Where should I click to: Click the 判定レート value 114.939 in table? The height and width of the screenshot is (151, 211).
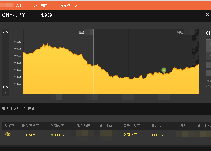[x=157, y=135]
